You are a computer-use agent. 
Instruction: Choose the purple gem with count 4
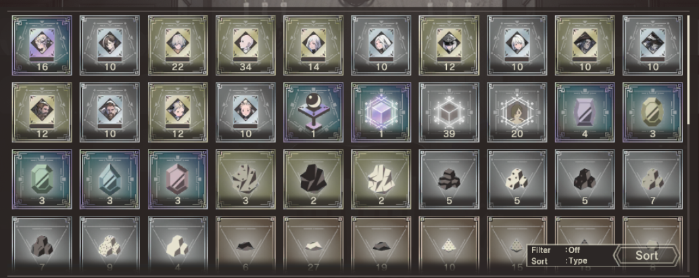coord(585,112)
